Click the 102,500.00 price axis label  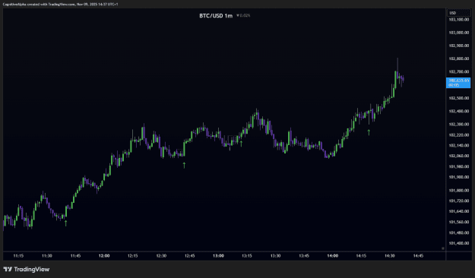458,98
